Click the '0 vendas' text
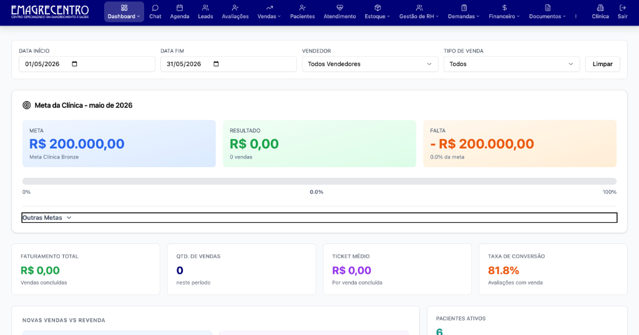The width and height of the screenshot is (639, 335). (241, 157)
